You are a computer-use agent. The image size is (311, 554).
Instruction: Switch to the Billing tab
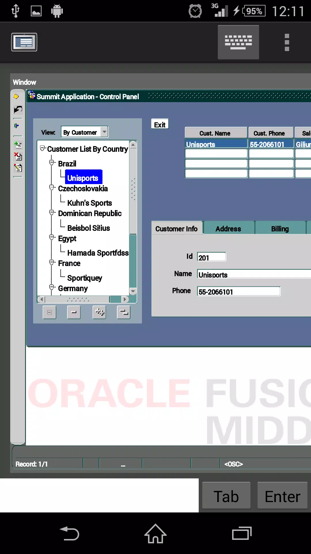point(280,228)
